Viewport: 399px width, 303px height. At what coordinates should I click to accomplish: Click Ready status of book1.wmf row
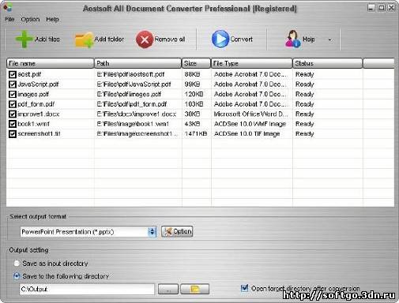tap(305, 124)
